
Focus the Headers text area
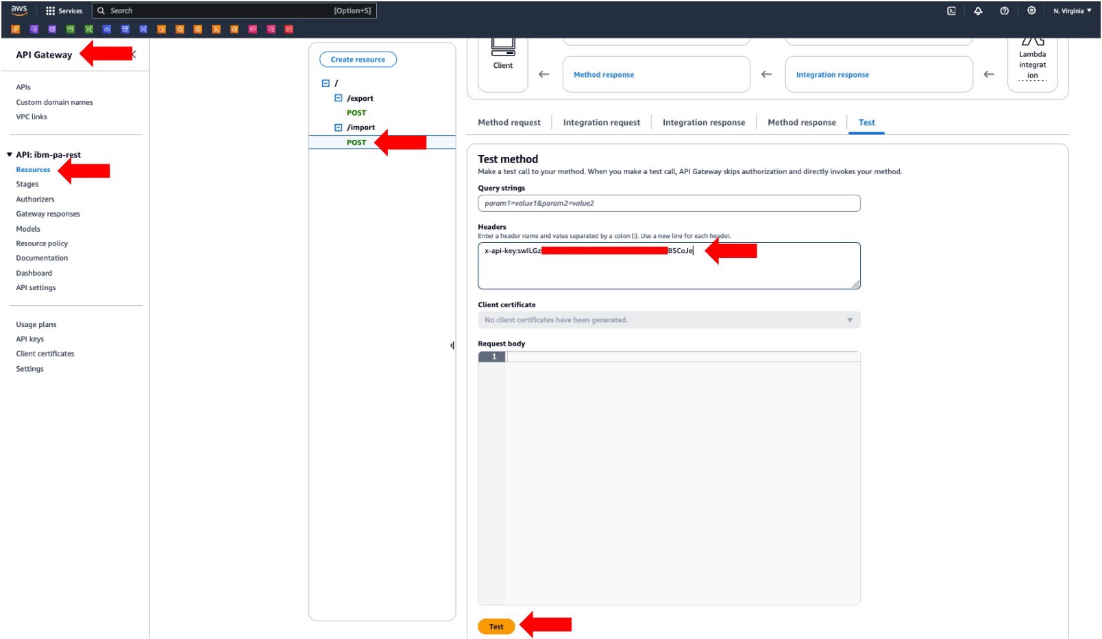(x=669, y=265)
